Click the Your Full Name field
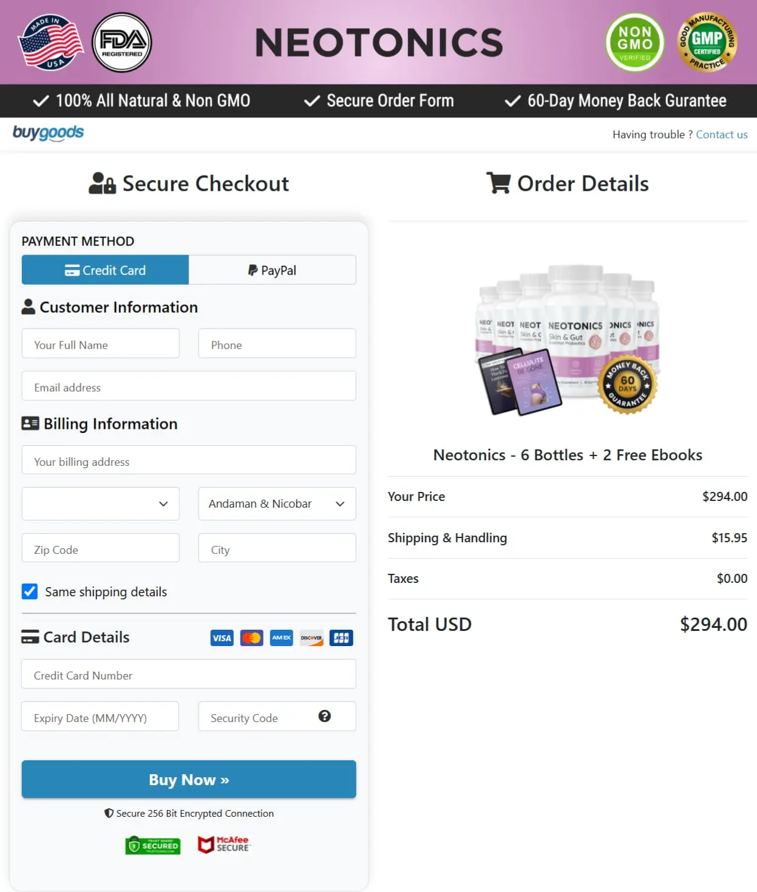757x892 pixels. pyautogui.click(x=100, y=344)
